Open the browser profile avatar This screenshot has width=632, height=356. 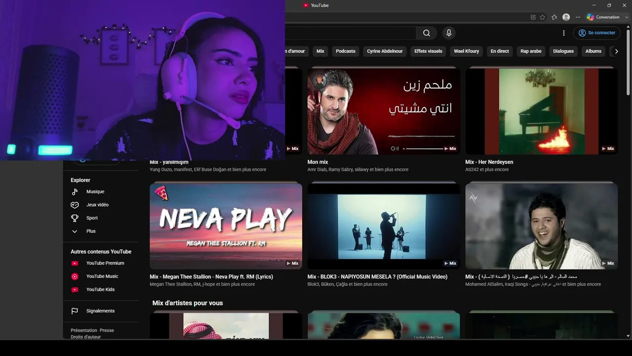click(566, 17)
